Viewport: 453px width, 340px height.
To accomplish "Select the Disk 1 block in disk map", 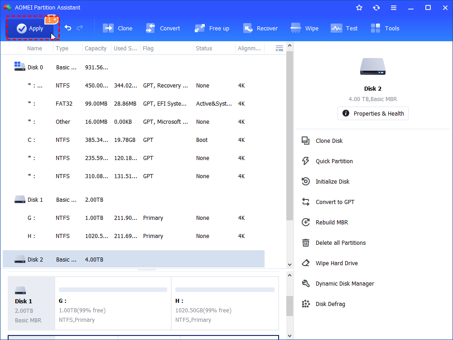I will point(32,303).
